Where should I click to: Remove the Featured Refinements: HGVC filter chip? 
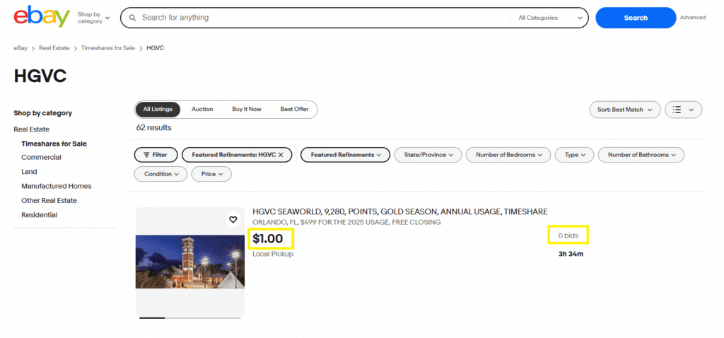280,155
